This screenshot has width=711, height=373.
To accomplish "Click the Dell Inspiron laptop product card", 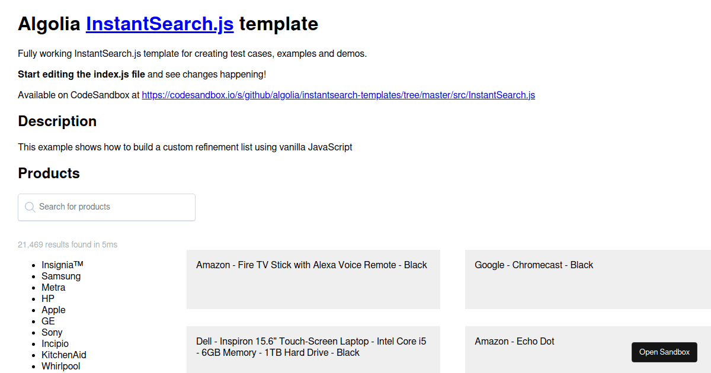I will click(313, 349).
